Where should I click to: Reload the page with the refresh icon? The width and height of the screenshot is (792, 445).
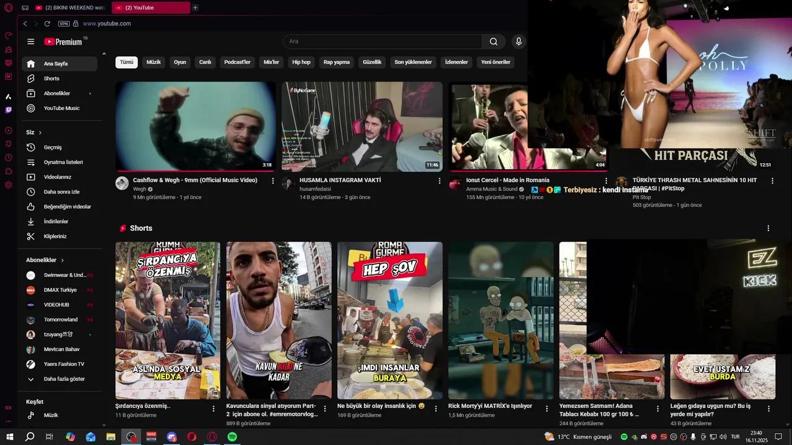(47, 23)
